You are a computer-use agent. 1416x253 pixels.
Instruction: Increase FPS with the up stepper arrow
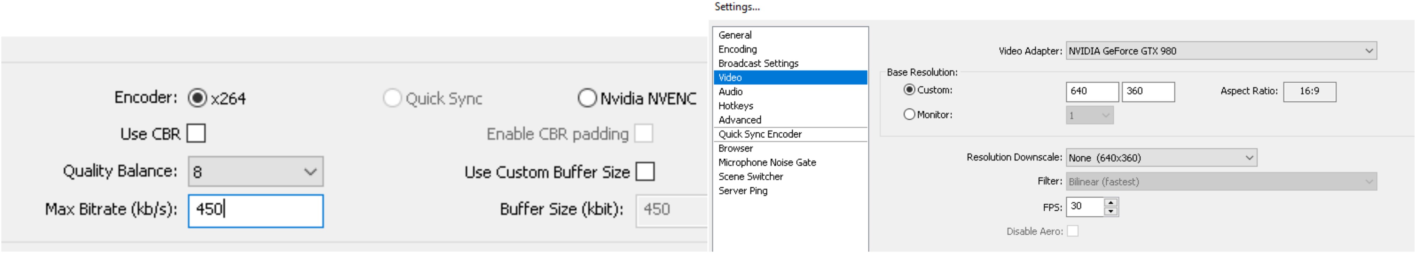[x=1110, y=203]
